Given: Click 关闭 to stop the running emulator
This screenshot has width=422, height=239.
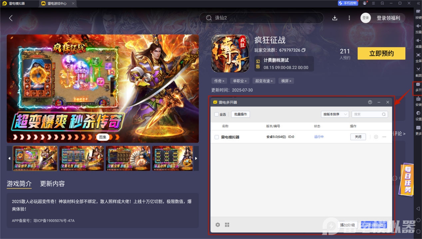Looking at the screenshot, I should pyautogui.click(x=358, y=137).
